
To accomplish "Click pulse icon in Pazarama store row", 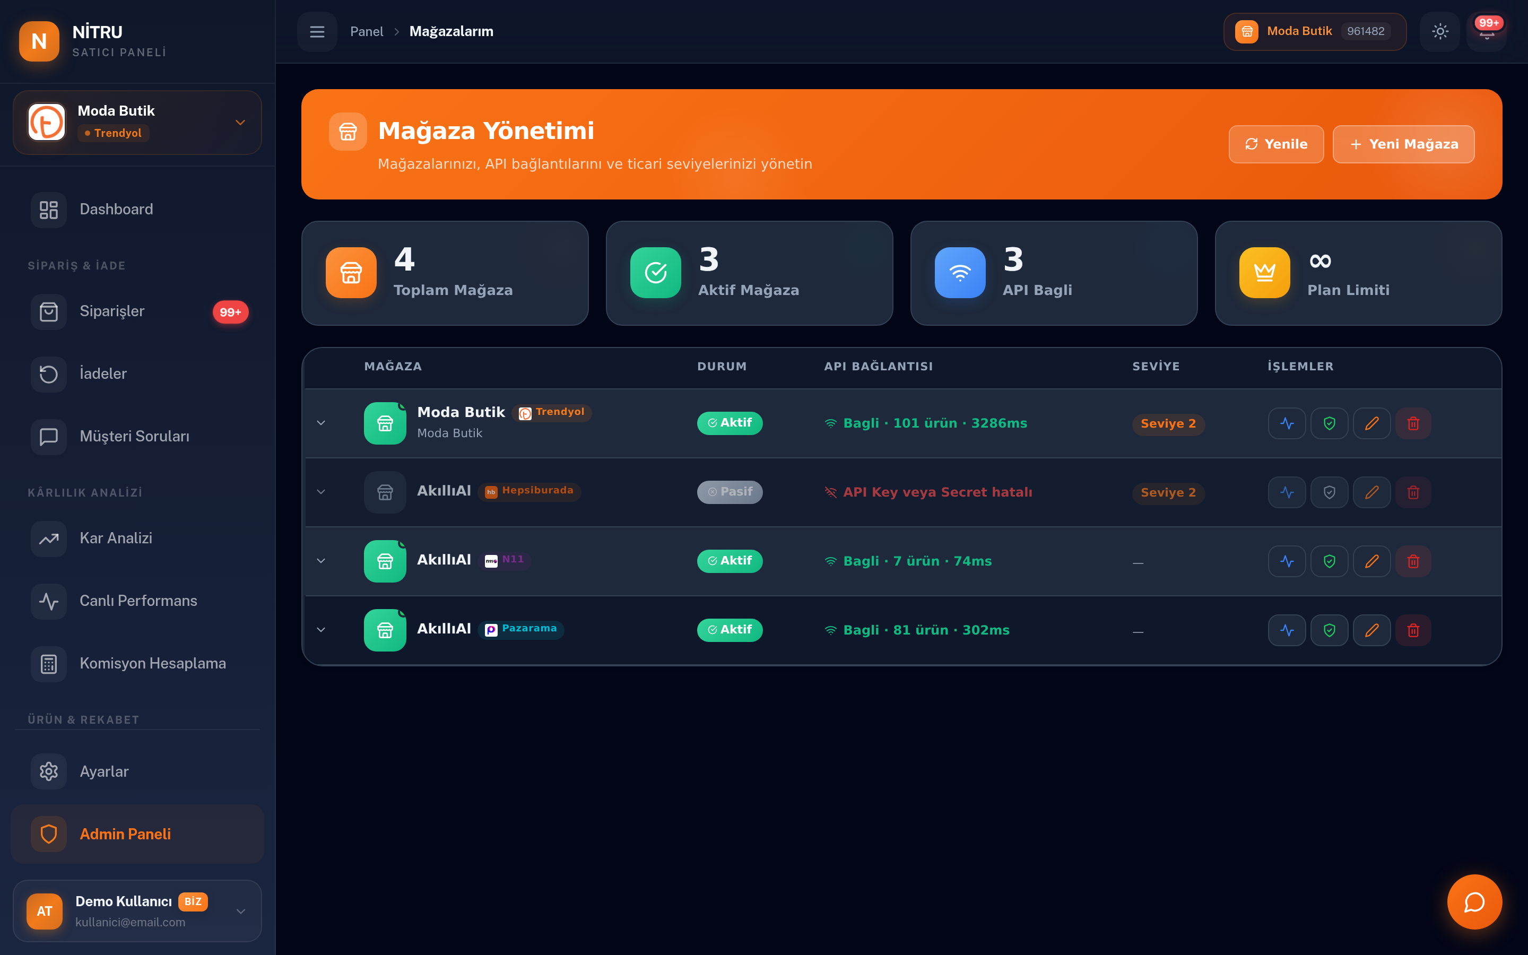I will pyautogui.click(x=1287, y=630).
